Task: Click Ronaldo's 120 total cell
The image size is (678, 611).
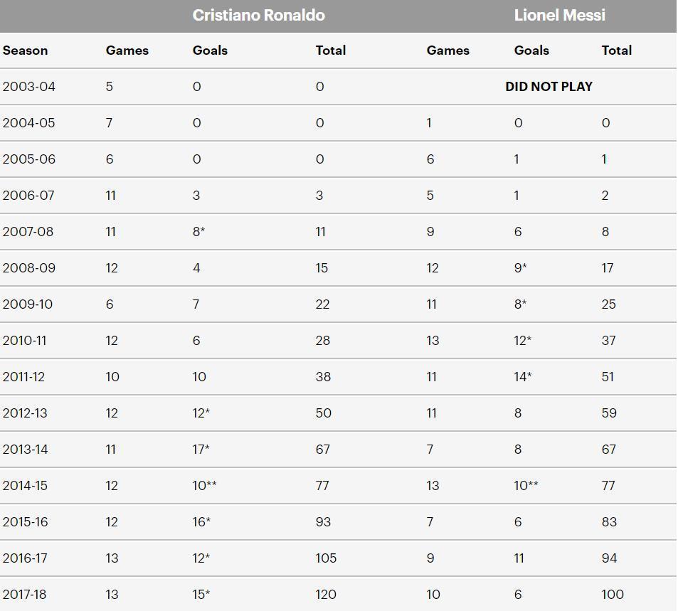Action: pyautogui.click(x=326, y=595)
